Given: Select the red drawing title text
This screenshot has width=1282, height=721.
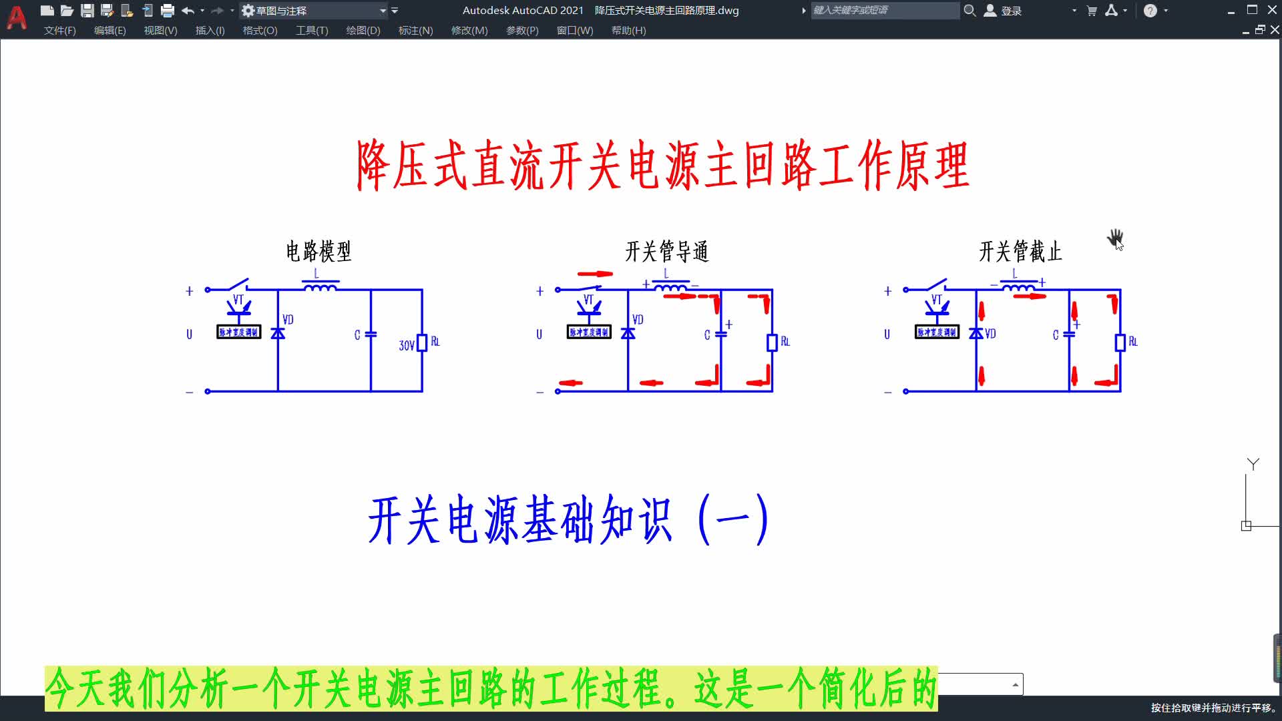Looking at the screenshot, I should [662, 165].
